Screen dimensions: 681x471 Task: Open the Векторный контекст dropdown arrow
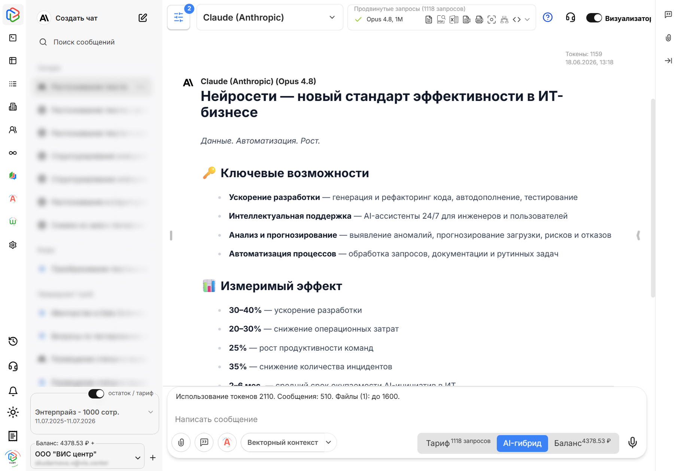pos(329,443)
